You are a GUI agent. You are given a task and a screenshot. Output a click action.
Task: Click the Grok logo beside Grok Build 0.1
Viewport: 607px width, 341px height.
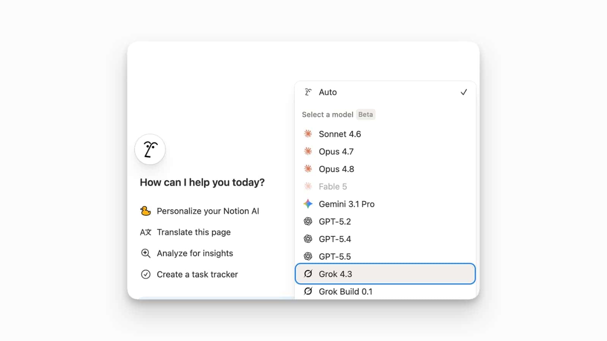pos(308,291)
